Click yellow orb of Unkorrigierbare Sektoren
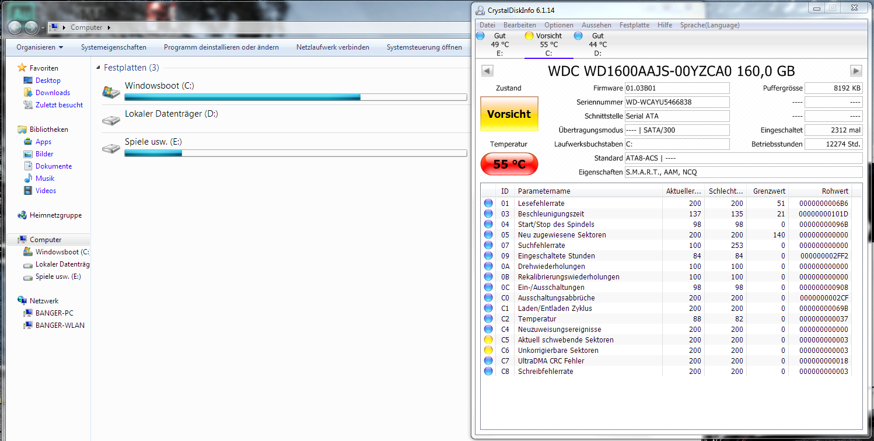Viewport: 874px width, 441px height. point(488,351)
